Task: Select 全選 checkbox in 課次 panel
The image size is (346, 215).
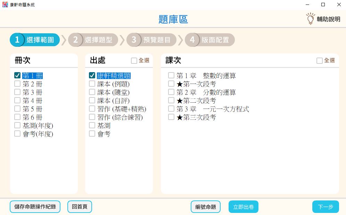Action: point(320,61)
